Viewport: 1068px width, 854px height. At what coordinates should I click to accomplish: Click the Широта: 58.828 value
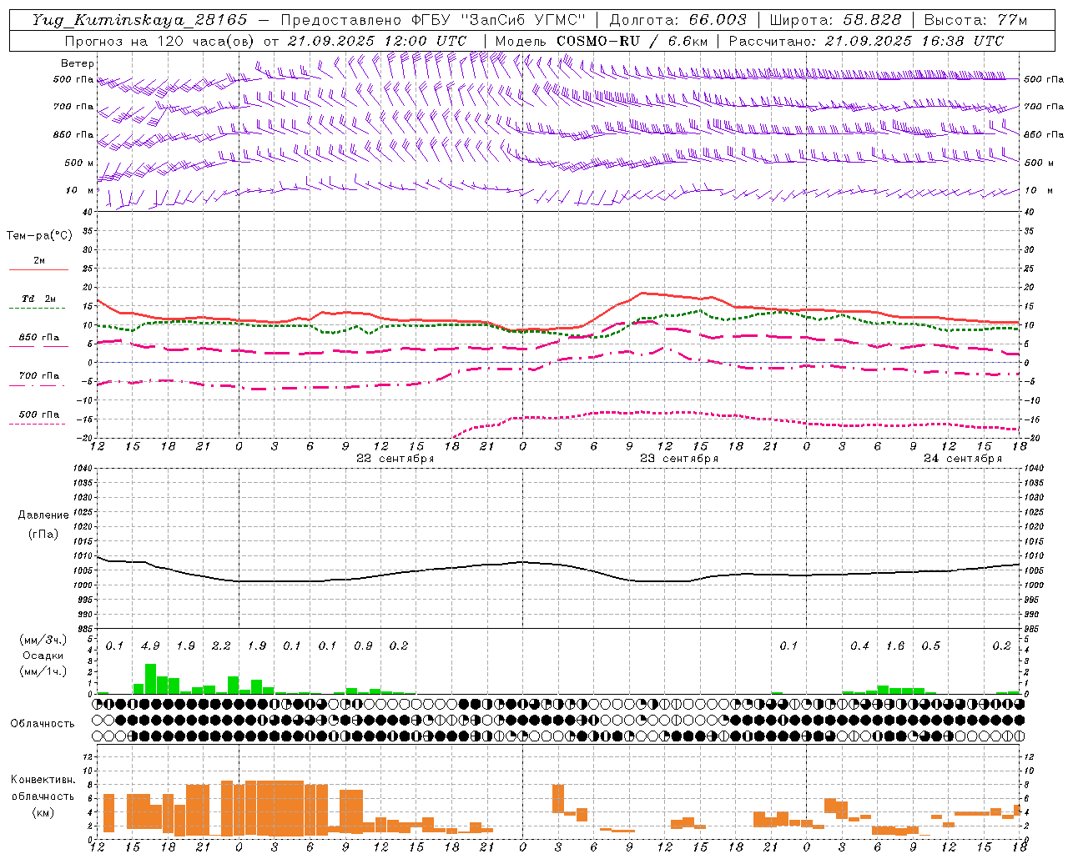coord(835,20)
